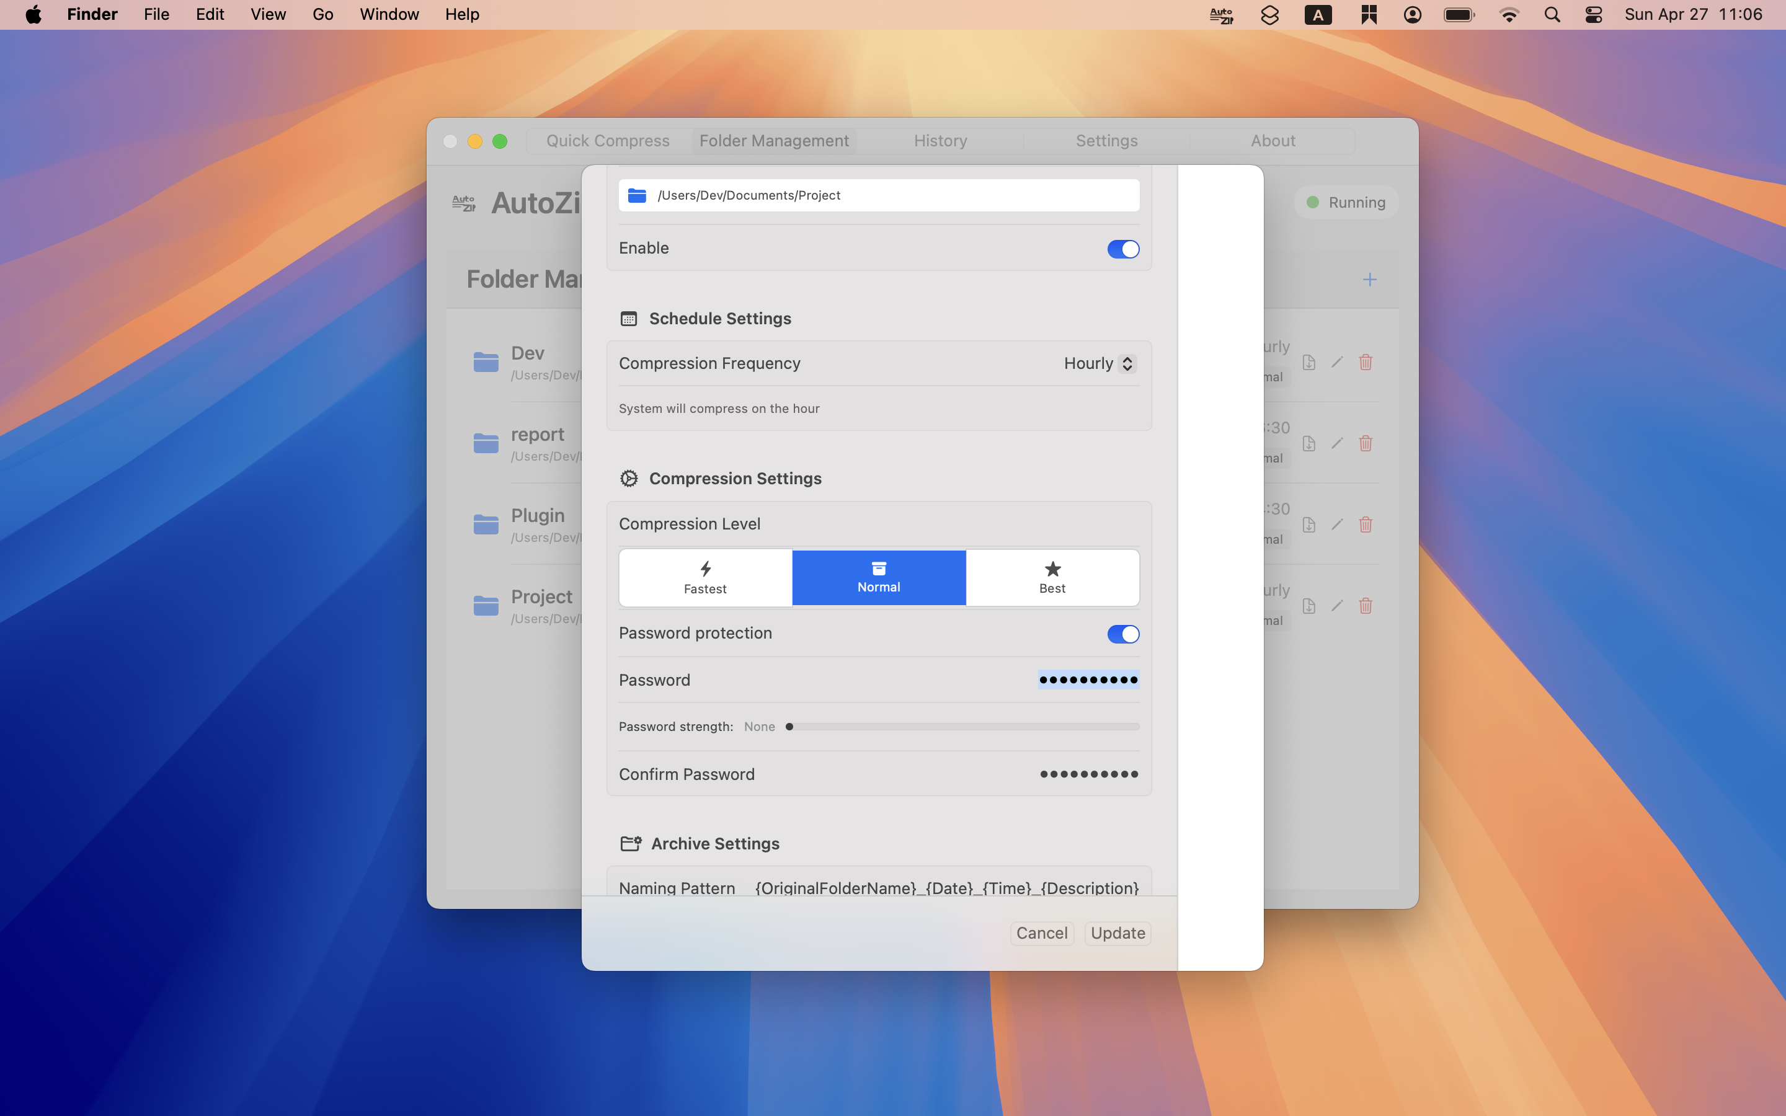Screen dimensions: 1786x1116
Task: Open the Apple menu
Action: [x=33, y=15]
